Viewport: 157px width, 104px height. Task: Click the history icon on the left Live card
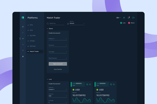87,85
